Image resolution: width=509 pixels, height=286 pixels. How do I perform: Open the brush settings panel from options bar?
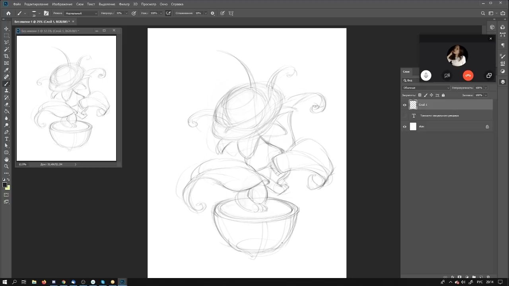point(47,13)
